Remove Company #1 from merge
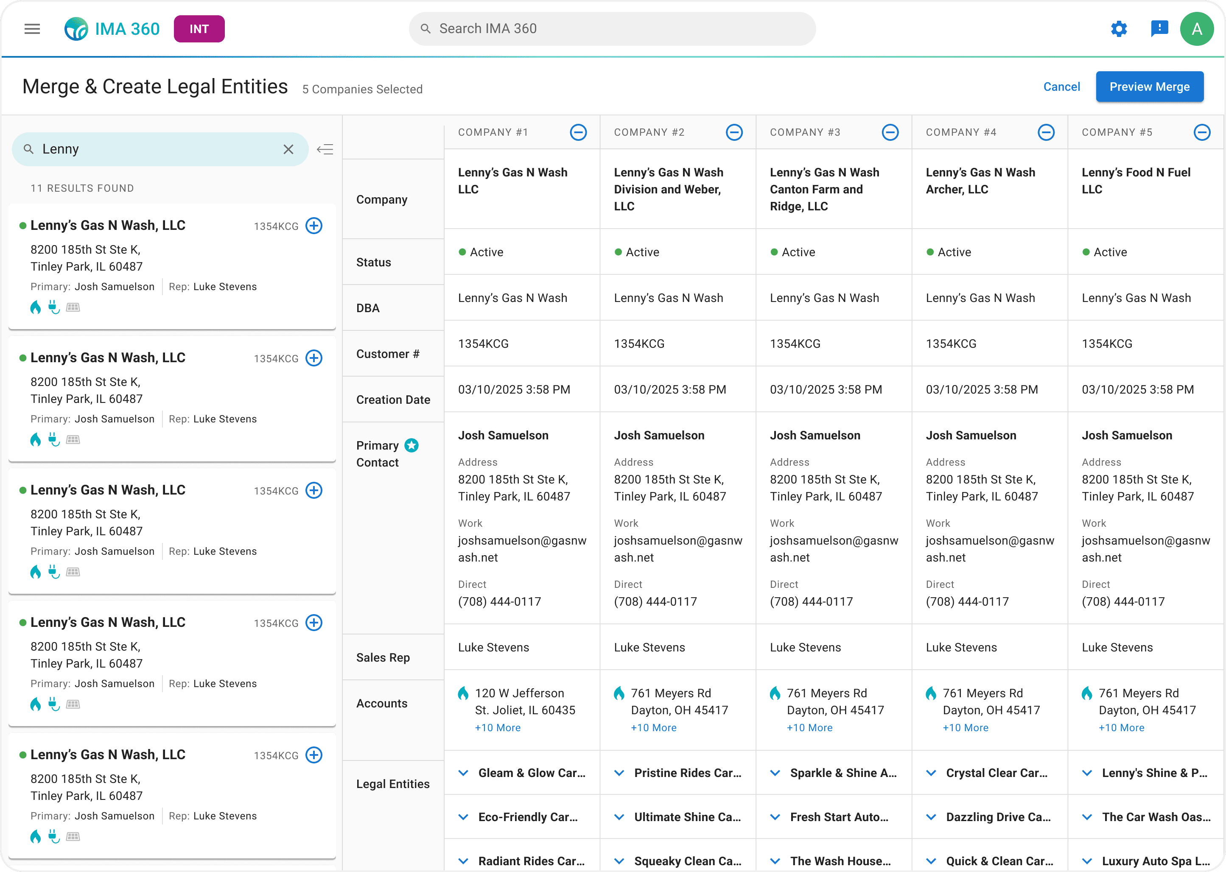1226x872 pixels. (578, 132)
